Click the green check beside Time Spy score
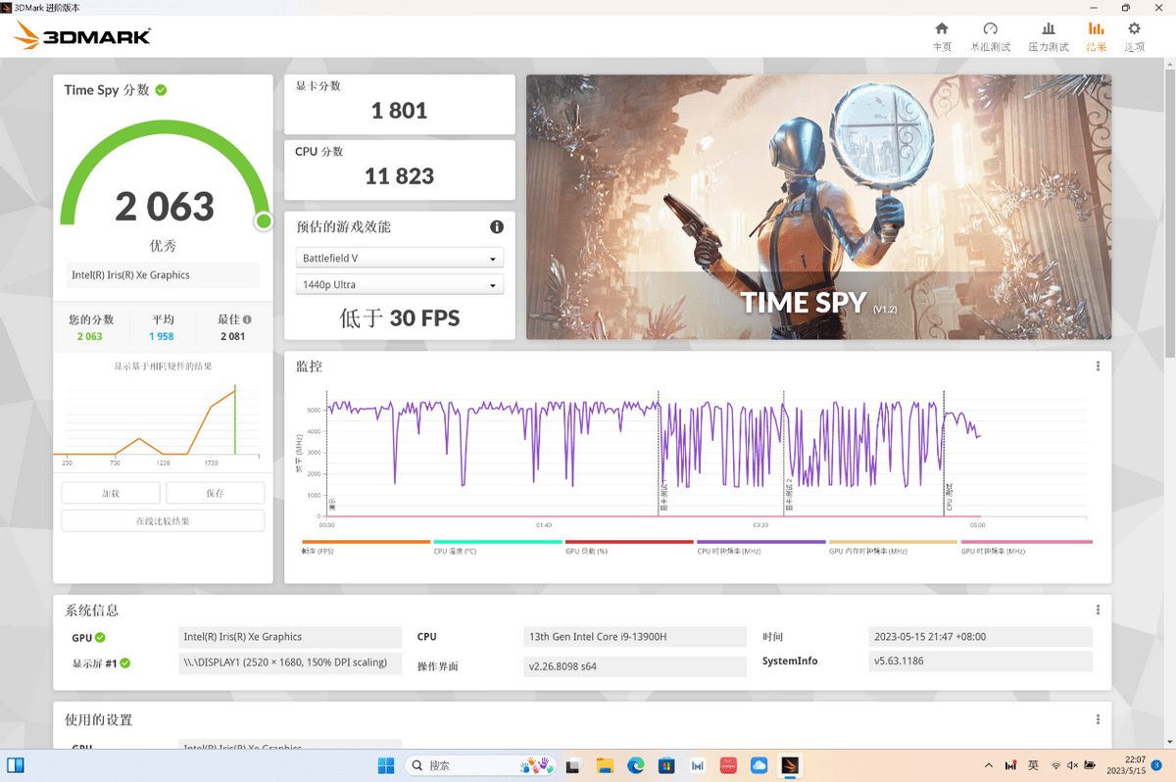This screenshot has height=782, width=1176. 161,90
